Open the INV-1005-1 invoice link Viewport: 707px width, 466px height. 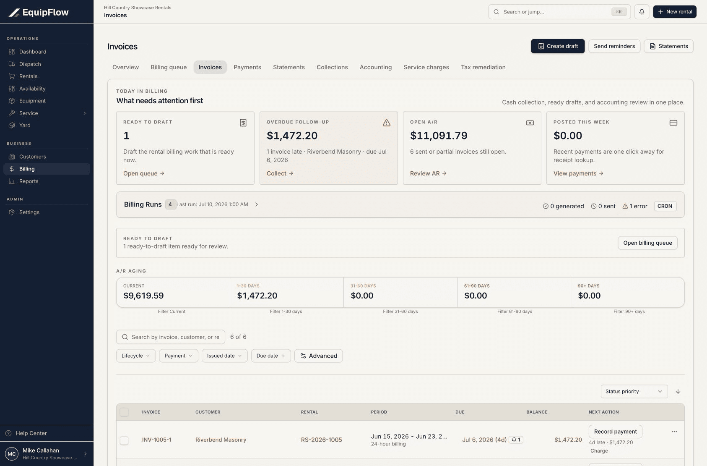tap(156, 440)
